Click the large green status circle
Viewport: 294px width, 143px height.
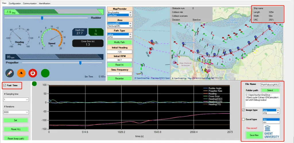click(x=45, y=73)
